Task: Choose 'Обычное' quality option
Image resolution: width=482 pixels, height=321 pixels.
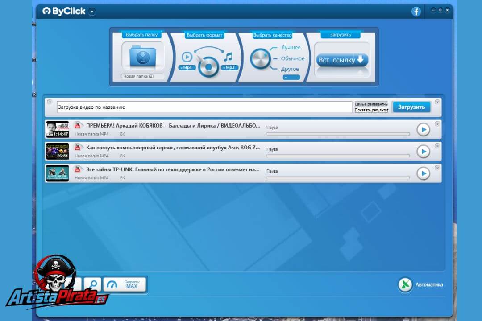Action: point(292,58)
